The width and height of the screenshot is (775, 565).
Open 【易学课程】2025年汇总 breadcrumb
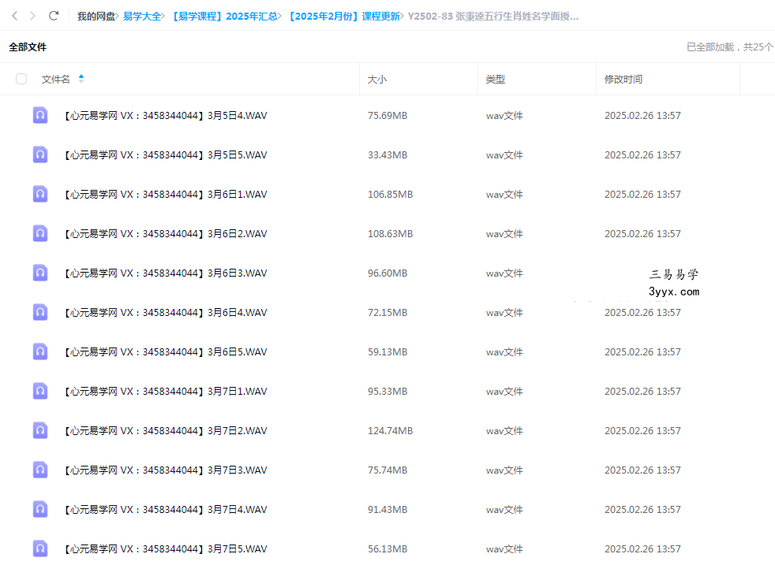(x=223, y=17)
